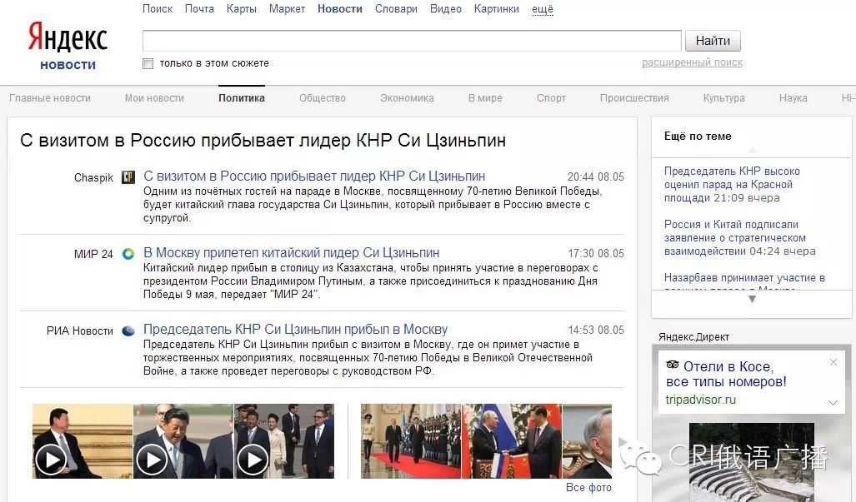
Task: Expand the tripadvisor ad chevron
Action: (x=833, y=402)
